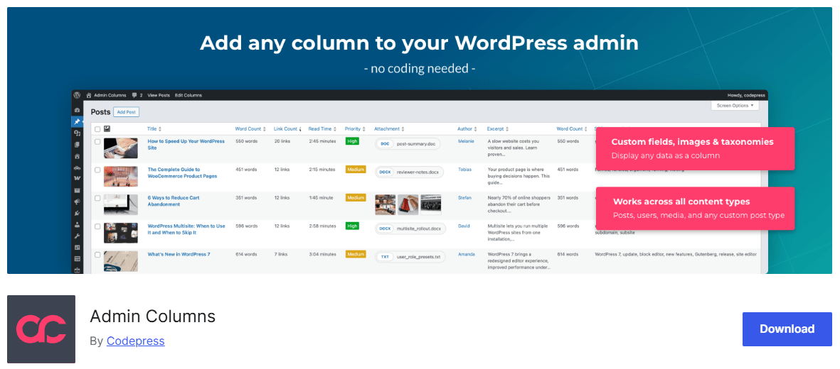Sort by the Link Count column header
The width and height of the screenshot is (840, 369).
pyautogui.click(x=287, y=129)
